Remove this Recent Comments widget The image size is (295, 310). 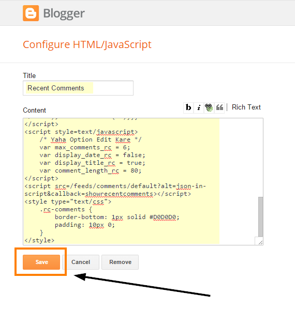[x=120, y=262]
